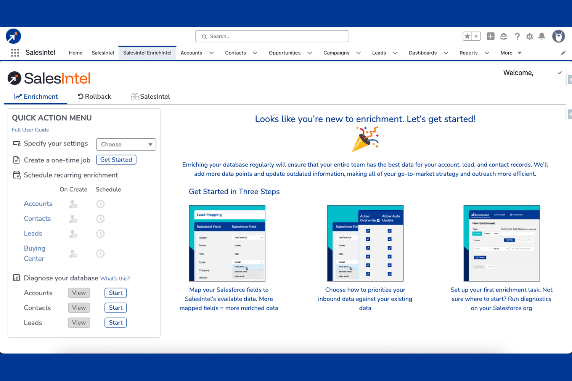Click the Contacts enrichment link
Image resolution: width=572 pixels, height=381 pixels.
point(37,219)
